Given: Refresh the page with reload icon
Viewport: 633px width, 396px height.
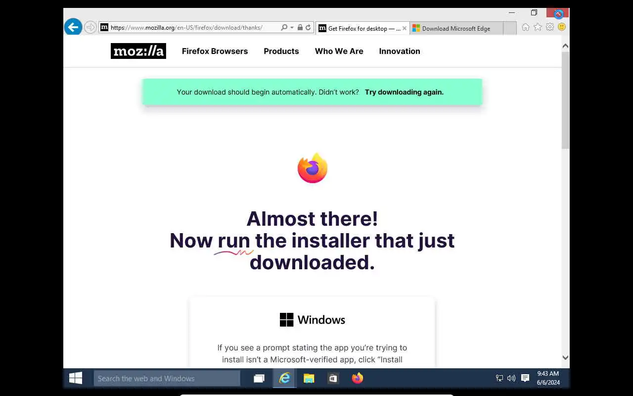Looking at the screenshot, I should (x=308, y=28).
